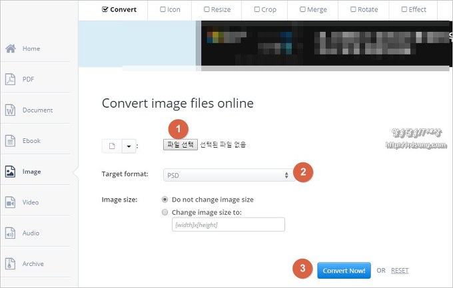
Task: Select the Audio speaker icon
Action: pyautogui.click(x=11, y=233)
